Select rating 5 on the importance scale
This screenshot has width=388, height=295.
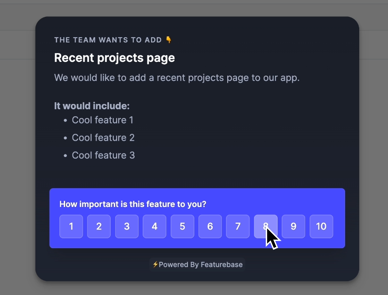click(x=182, y=226)
